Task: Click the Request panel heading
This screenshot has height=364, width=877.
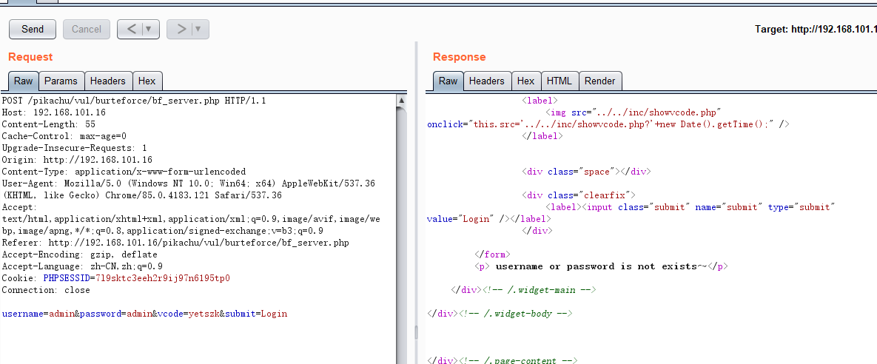Action: (30, 57)
